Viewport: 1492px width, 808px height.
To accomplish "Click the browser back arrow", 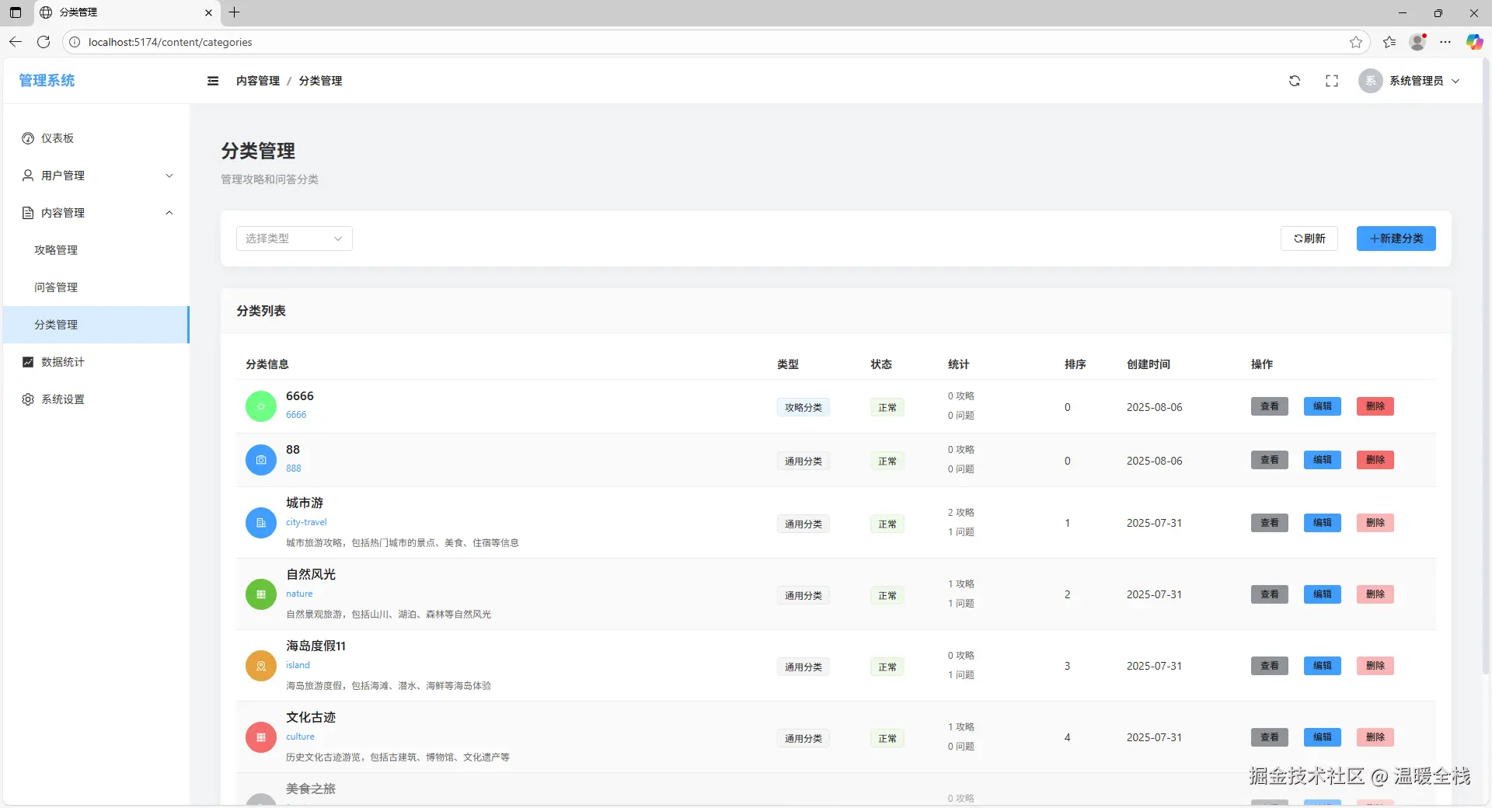I will pyautogui.click(x=16, y=42).
